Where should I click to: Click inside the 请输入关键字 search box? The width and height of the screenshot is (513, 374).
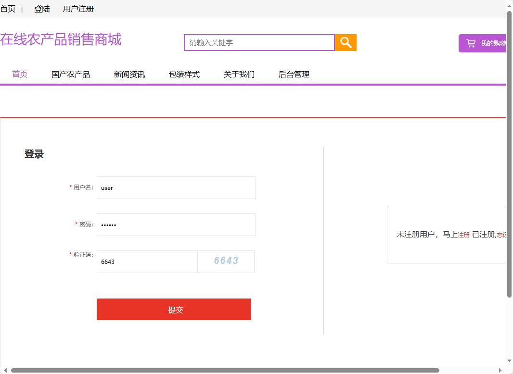(258, 43)
